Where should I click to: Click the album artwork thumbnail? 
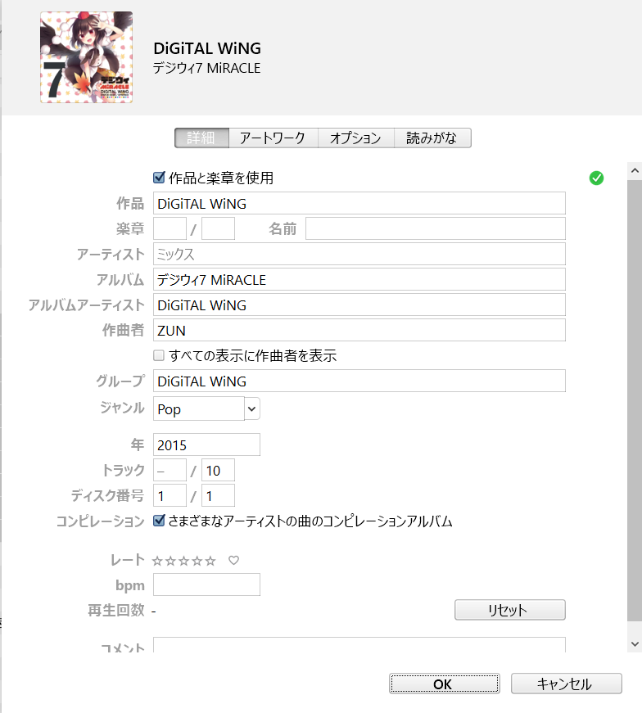[87, 57]
